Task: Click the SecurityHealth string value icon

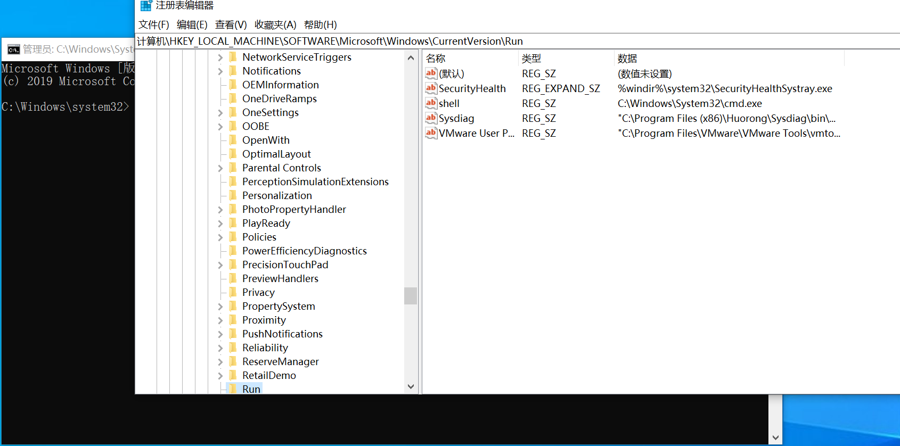Action: tap(431, 88)
